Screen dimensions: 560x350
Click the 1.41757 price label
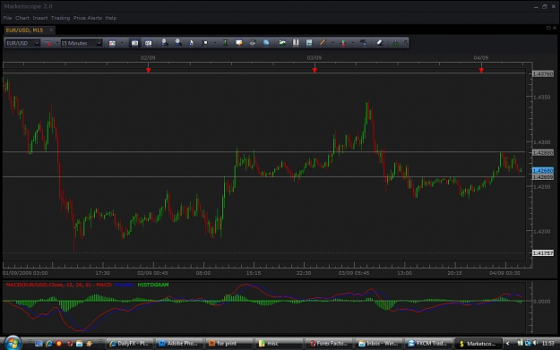[542, 253]
